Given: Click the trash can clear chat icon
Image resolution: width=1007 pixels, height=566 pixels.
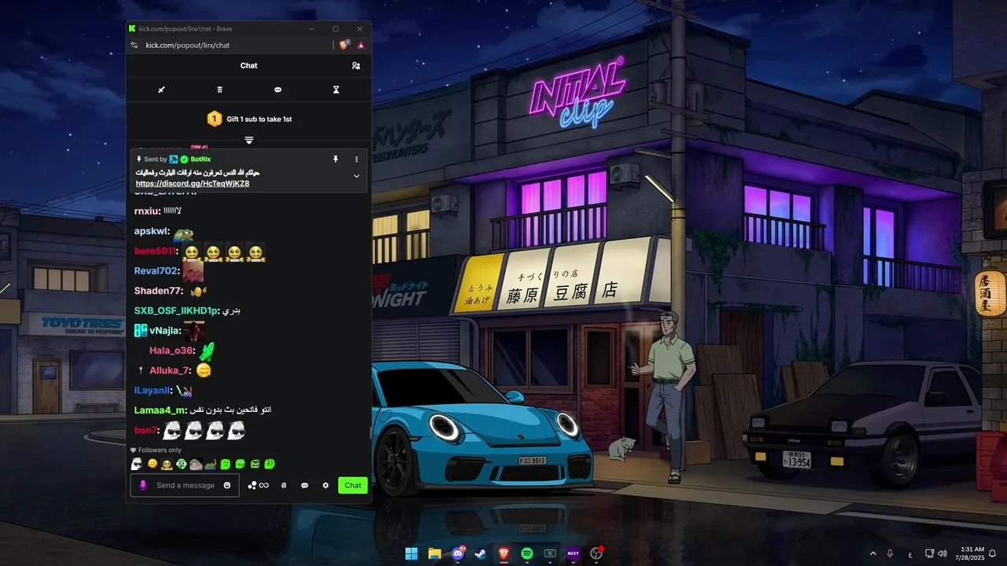Looking at the screenshot, I should tap(219, 90).
